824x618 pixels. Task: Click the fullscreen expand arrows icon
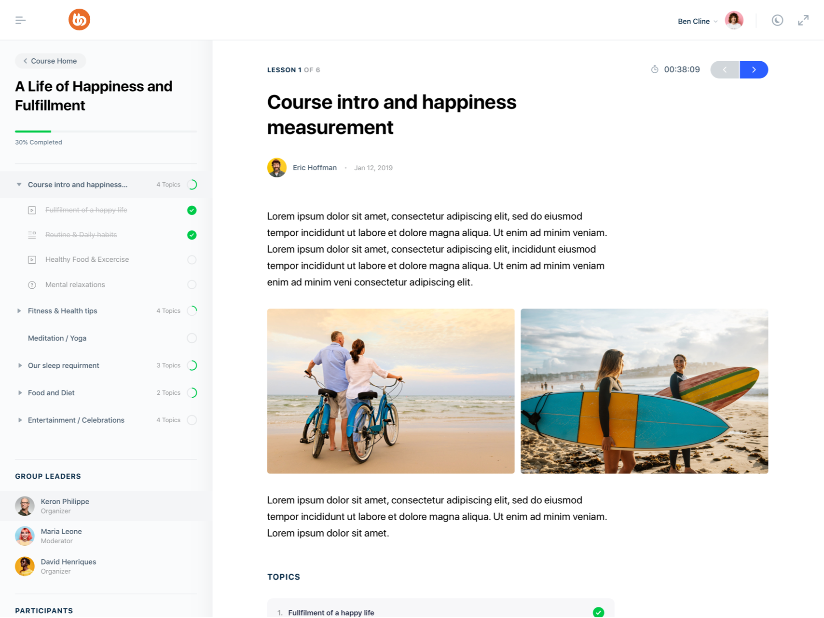(x=803, y=20)
